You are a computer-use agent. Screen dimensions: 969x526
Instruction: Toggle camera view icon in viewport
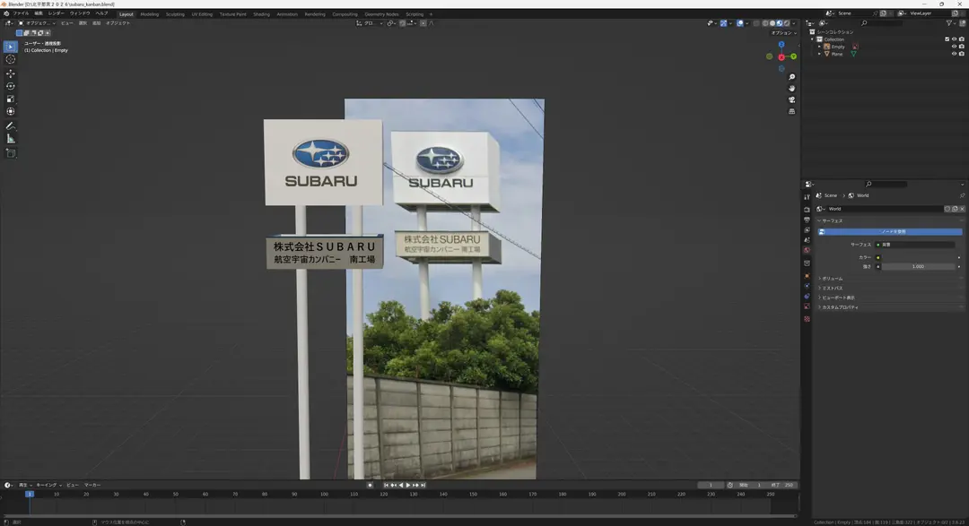click(x=791, y=100)
